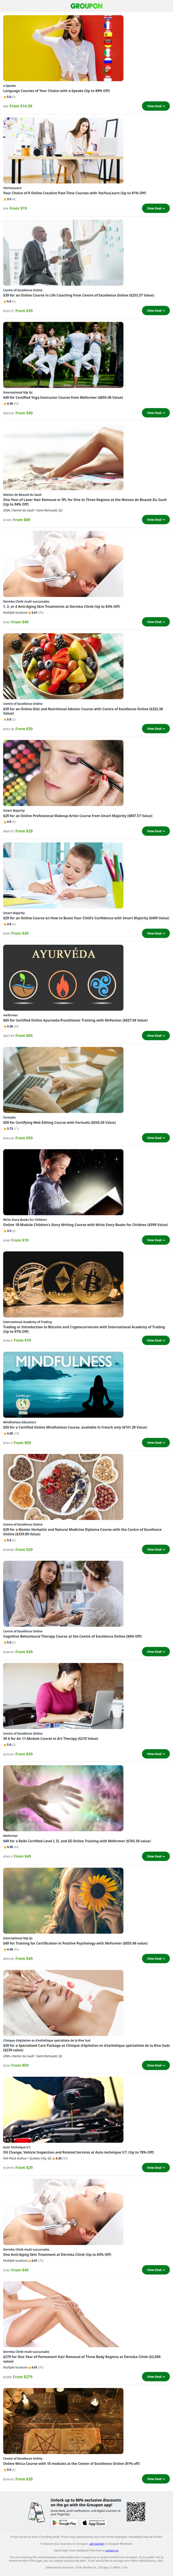View Deal for Life Coaching online course
The height and width of the screenshot is (2576, 173).
(x=156, y=310)
